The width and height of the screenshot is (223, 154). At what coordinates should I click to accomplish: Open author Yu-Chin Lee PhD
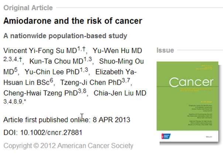[52, 72]
